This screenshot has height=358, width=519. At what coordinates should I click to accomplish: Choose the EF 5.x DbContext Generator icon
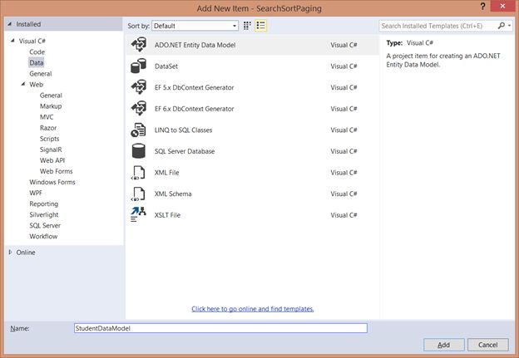(139, 87)
